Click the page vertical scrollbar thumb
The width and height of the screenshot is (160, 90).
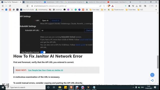(158, 62)
